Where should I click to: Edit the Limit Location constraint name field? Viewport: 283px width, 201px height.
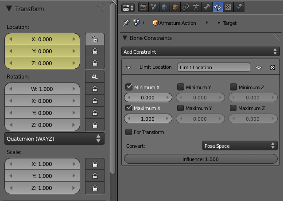(214, 67)
